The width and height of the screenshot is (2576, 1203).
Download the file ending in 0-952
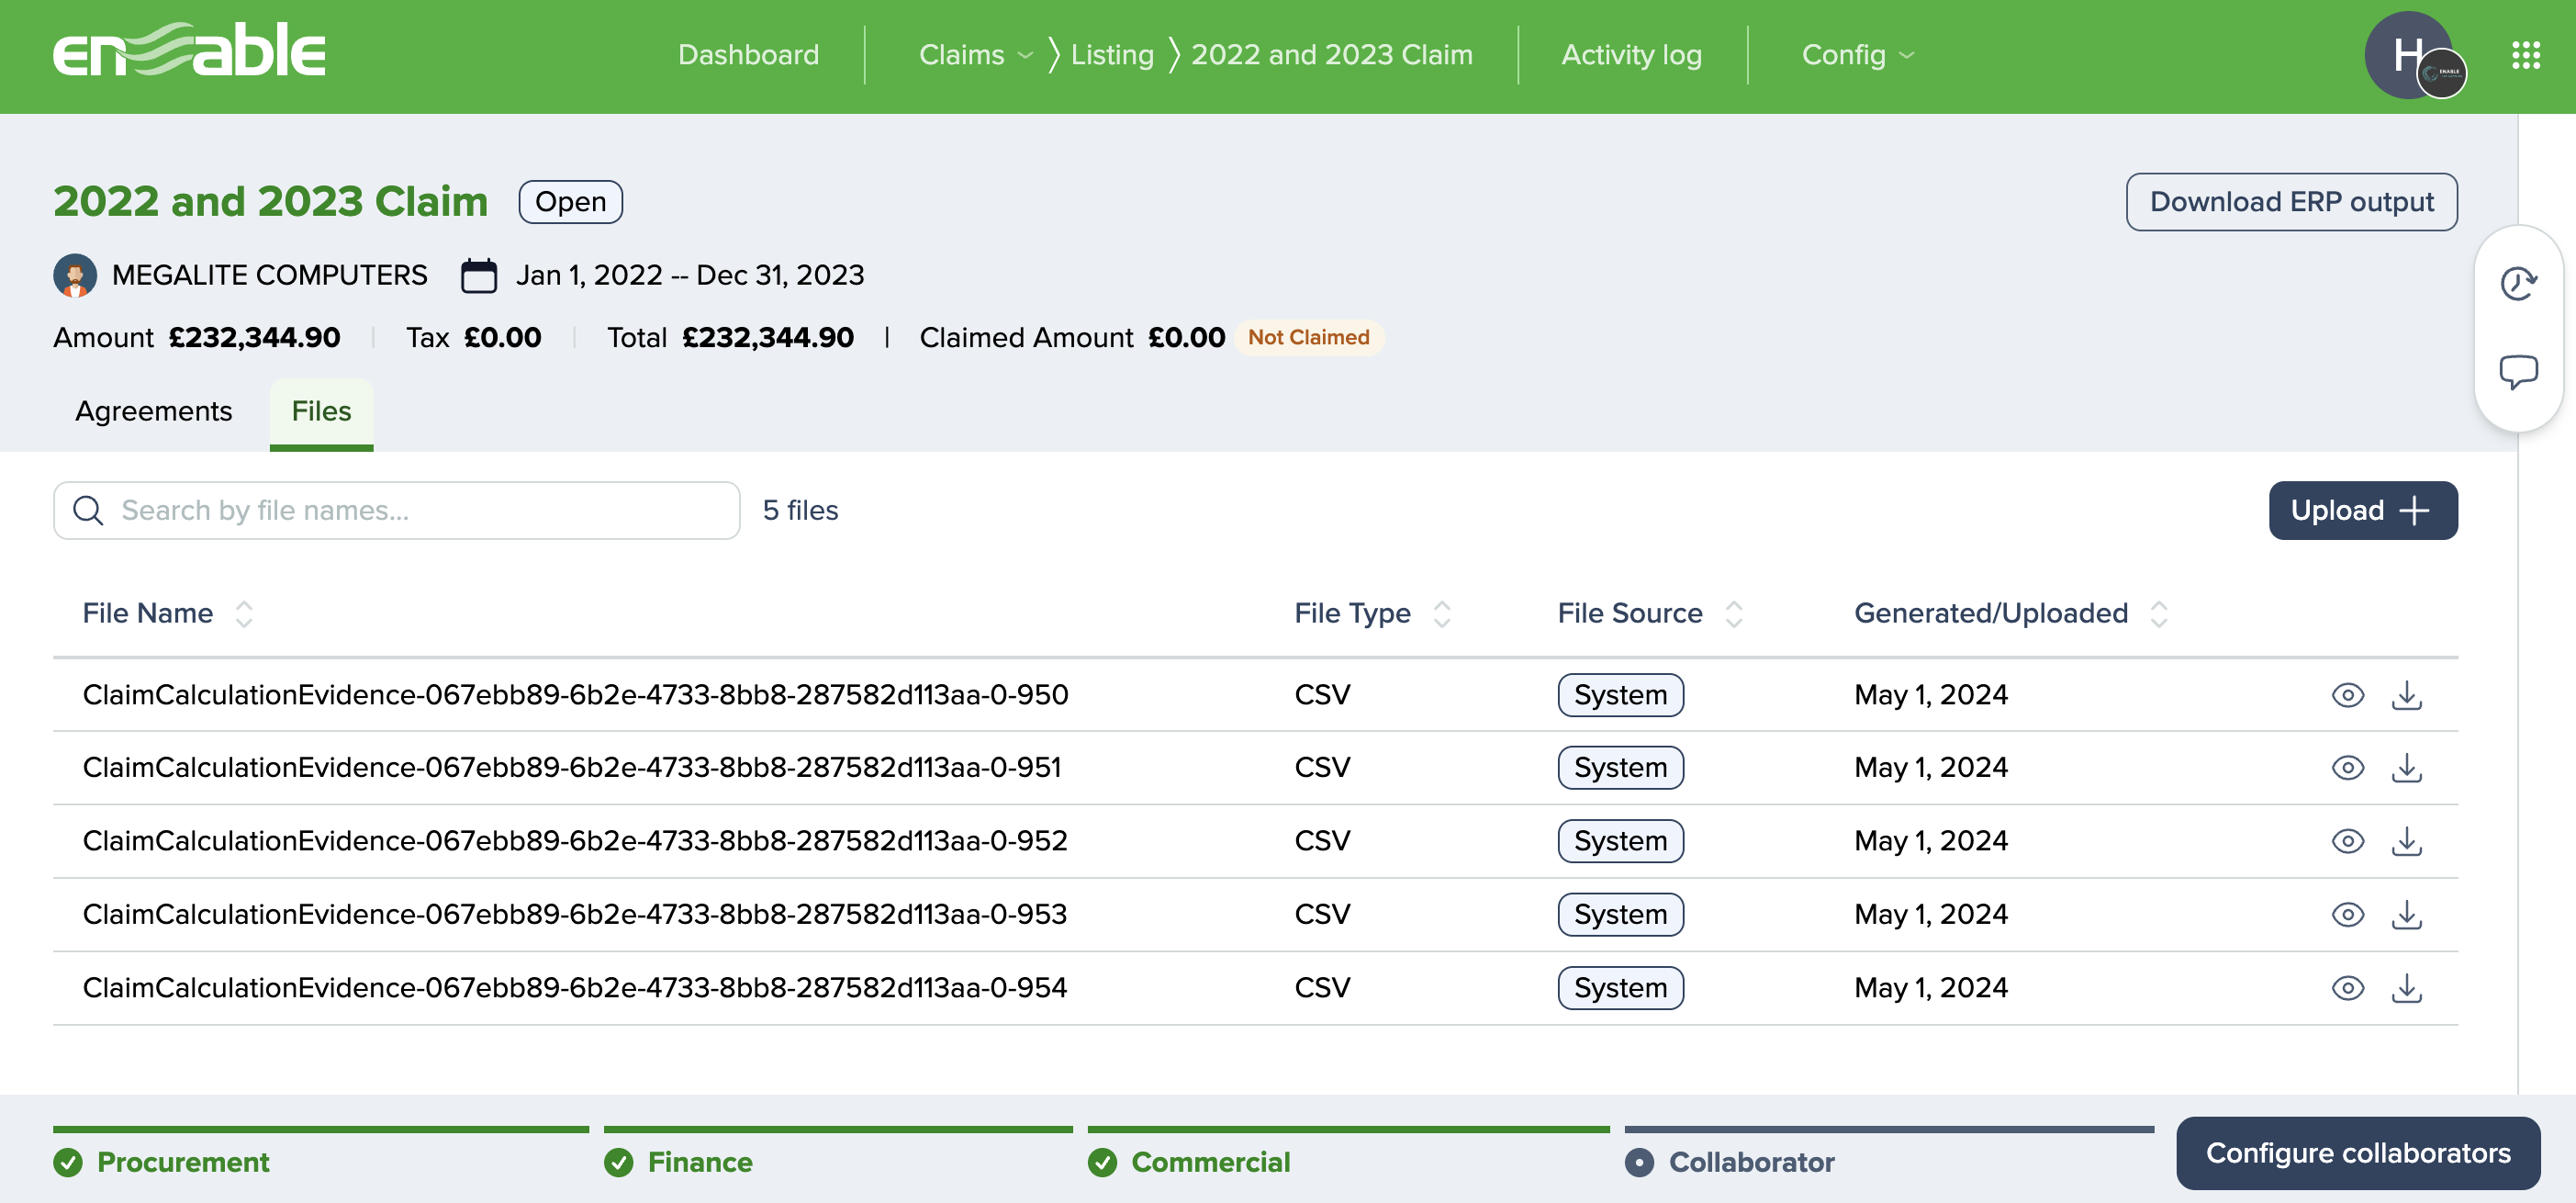[x=2406, y=841]
